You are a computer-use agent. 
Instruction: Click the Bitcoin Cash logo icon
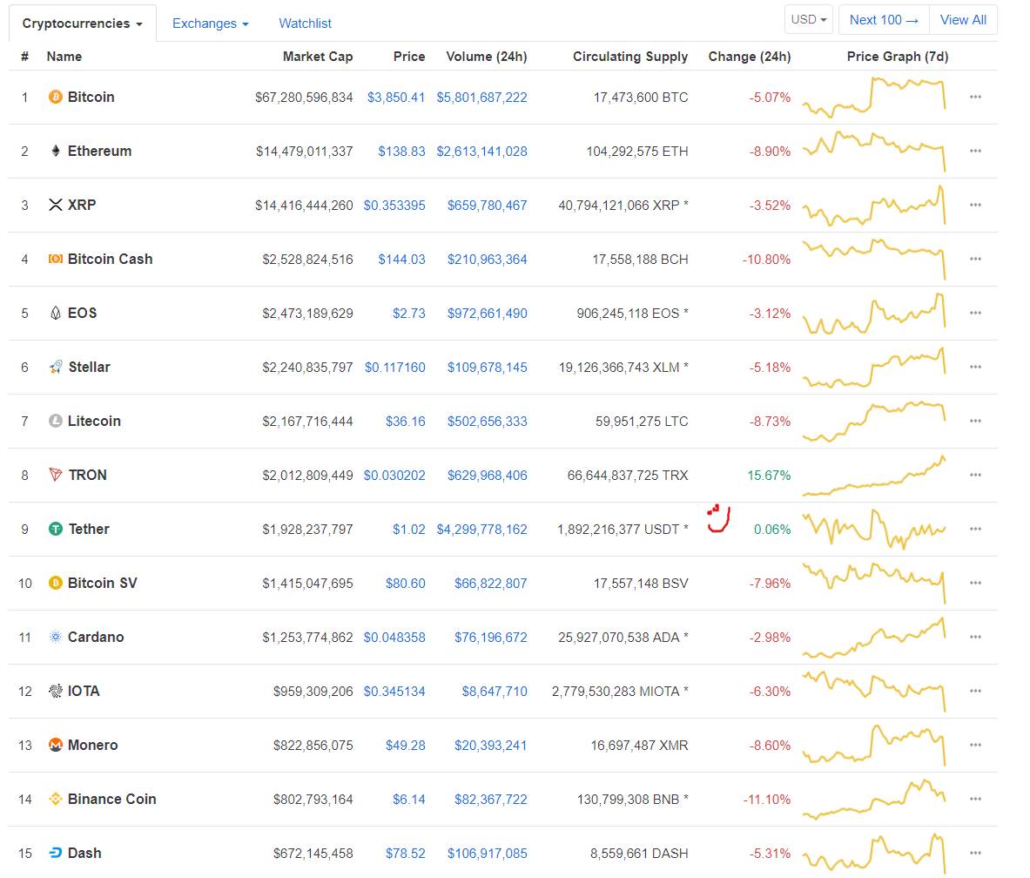tap(56, 259)
